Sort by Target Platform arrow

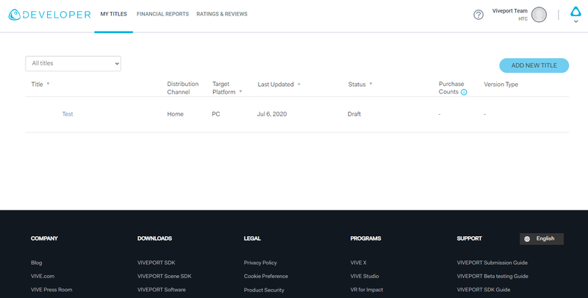pyautogui.click(x=240, y=91)
